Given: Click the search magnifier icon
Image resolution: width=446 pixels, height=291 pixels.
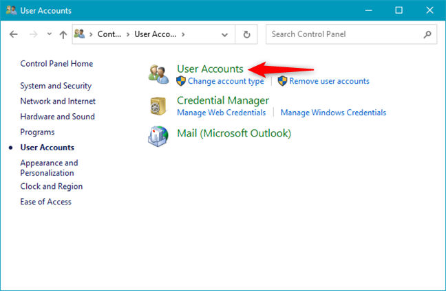Looking at the screenshot, I should [427, 34].
